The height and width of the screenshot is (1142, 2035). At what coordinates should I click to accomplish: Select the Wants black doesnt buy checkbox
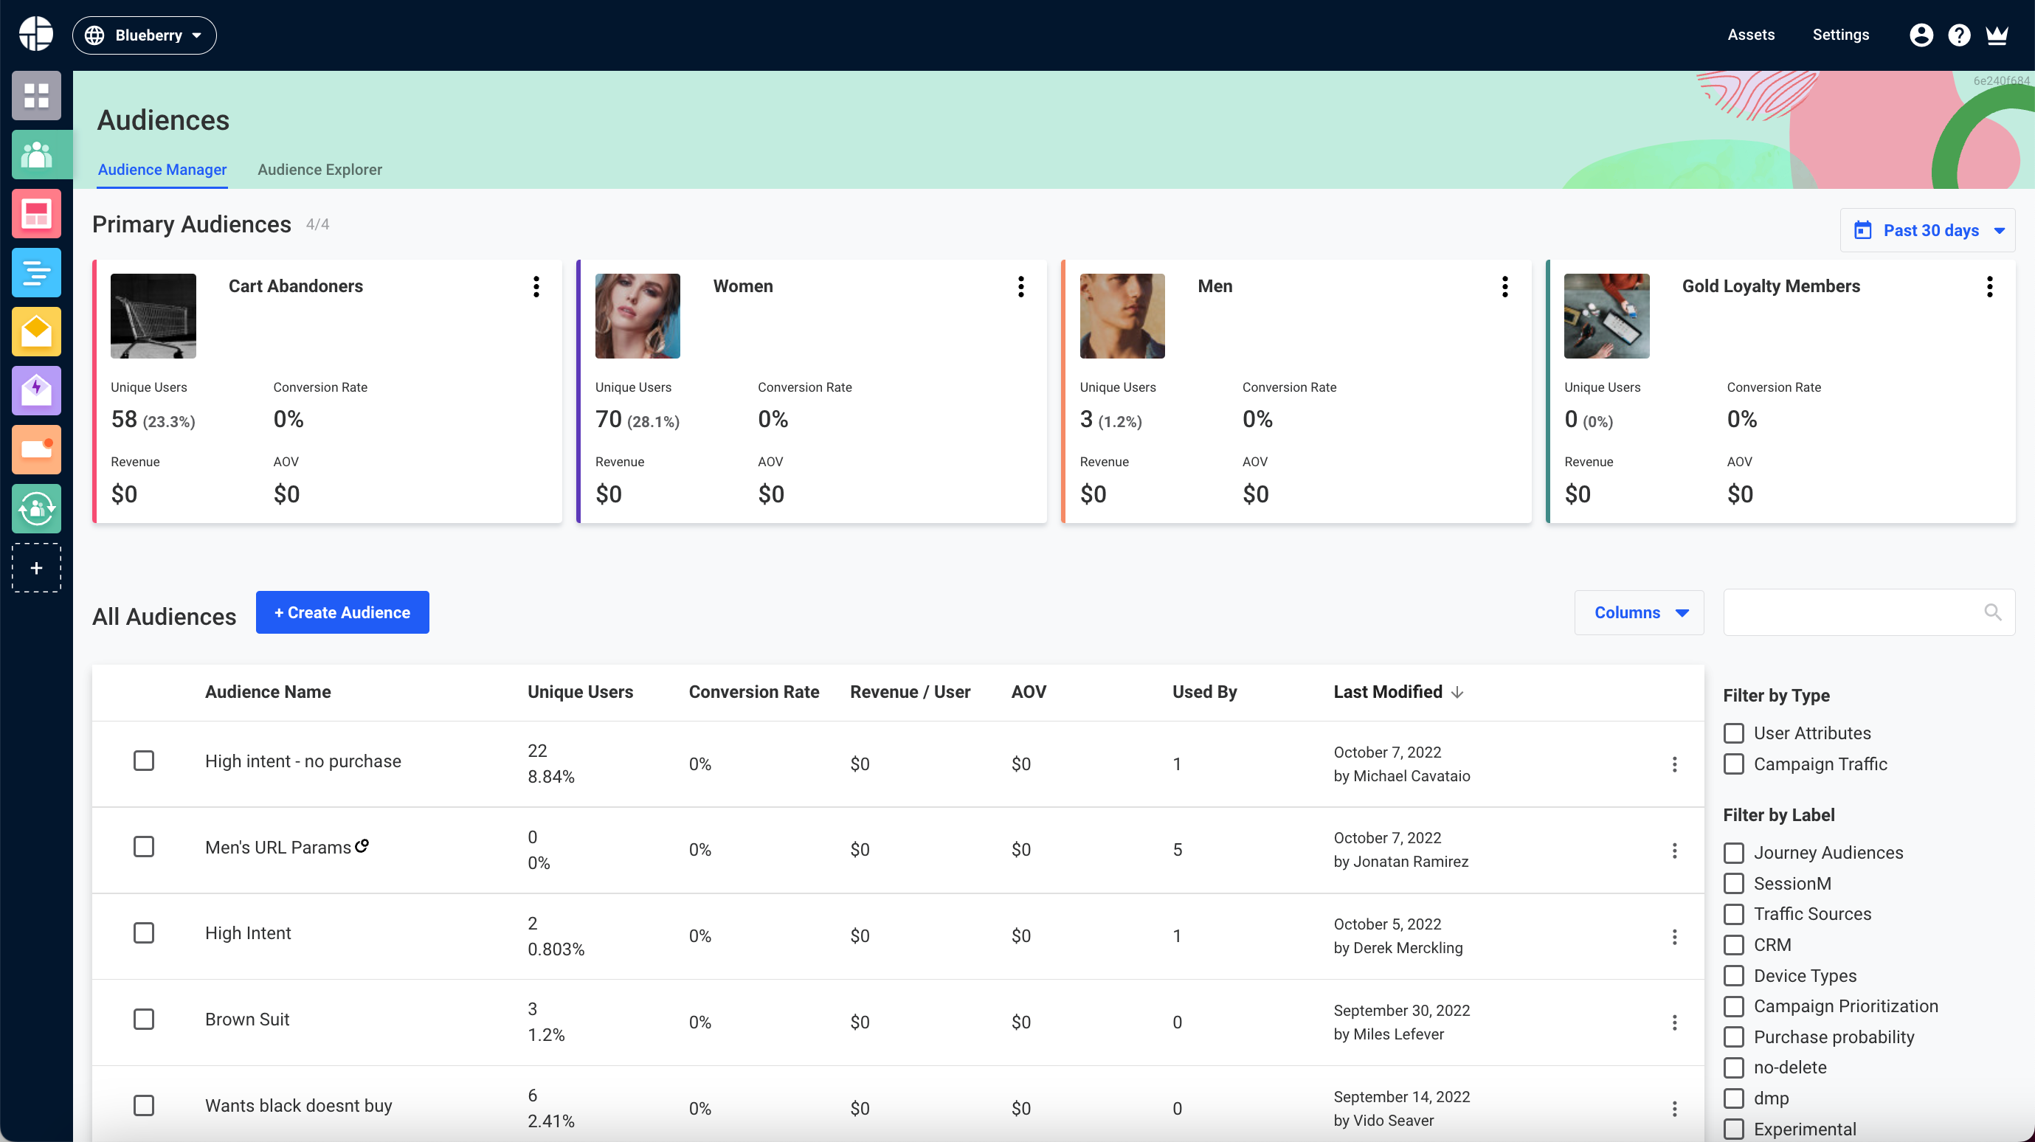[x=144, y=1105]
